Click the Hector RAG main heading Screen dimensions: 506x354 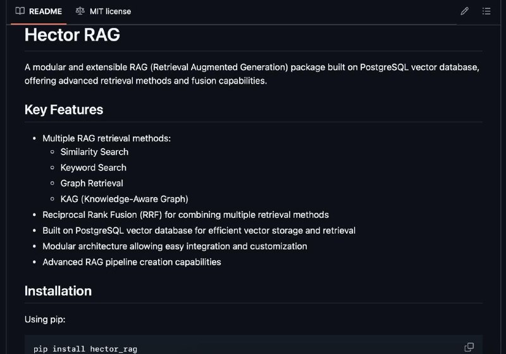pyautogui.click(x=72, y=35)
